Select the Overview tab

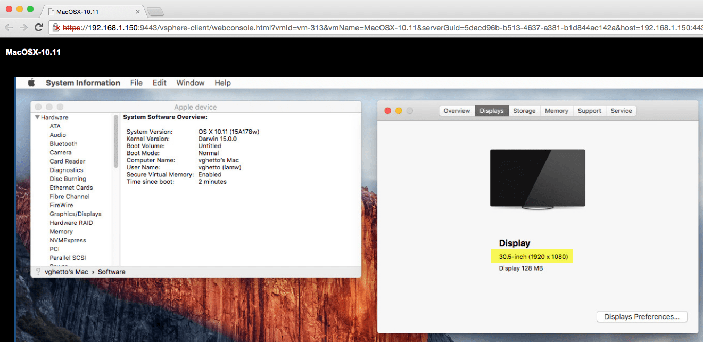tap(457, 110)
